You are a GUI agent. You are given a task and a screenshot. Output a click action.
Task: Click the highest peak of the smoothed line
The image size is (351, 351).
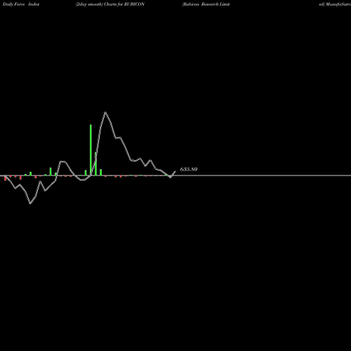[x=105, y=112]
